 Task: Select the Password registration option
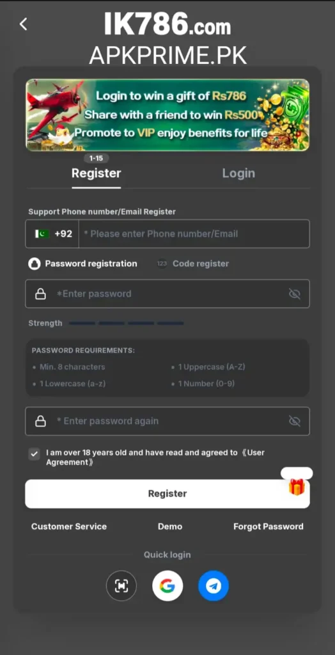pos(82,264)
